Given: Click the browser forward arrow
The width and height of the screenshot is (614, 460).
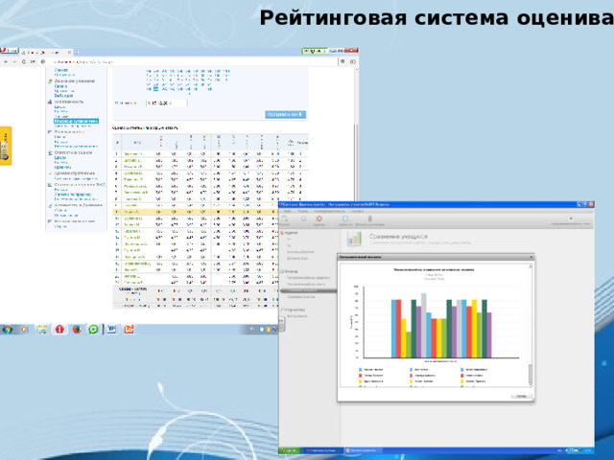Looking at the screenshot, I should (x=15, y=61).
